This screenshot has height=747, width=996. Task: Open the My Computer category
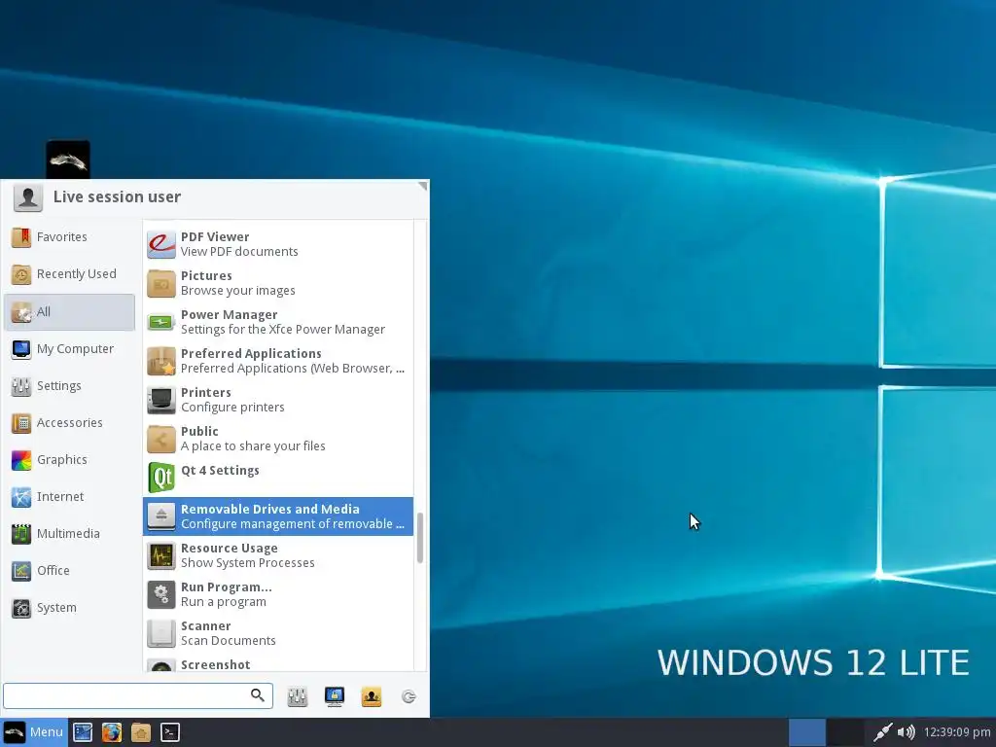point(70,349)
